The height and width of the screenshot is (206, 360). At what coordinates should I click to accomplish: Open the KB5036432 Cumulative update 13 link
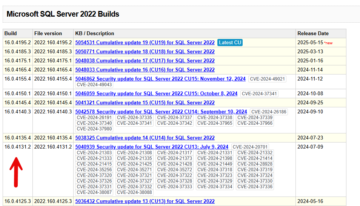click(145, 201)
